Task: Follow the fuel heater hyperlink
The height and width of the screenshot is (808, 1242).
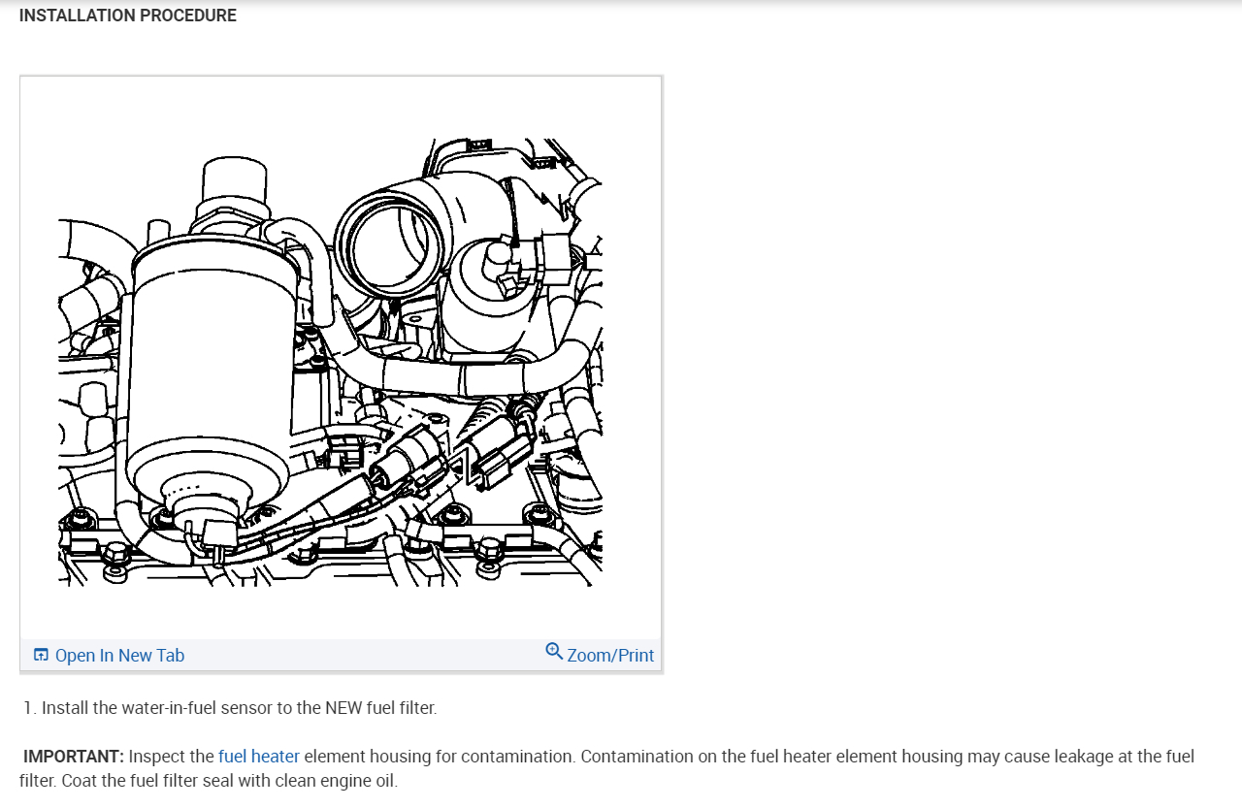Action: tap(259, 756)
